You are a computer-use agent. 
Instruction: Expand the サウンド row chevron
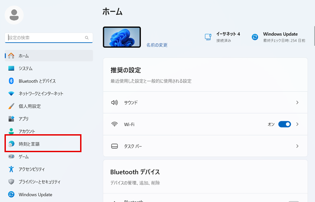pos(297,103)
